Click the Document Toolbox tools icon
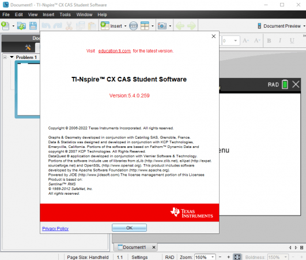This screenshot has width=306, height=260. click(x=28, y=47)
